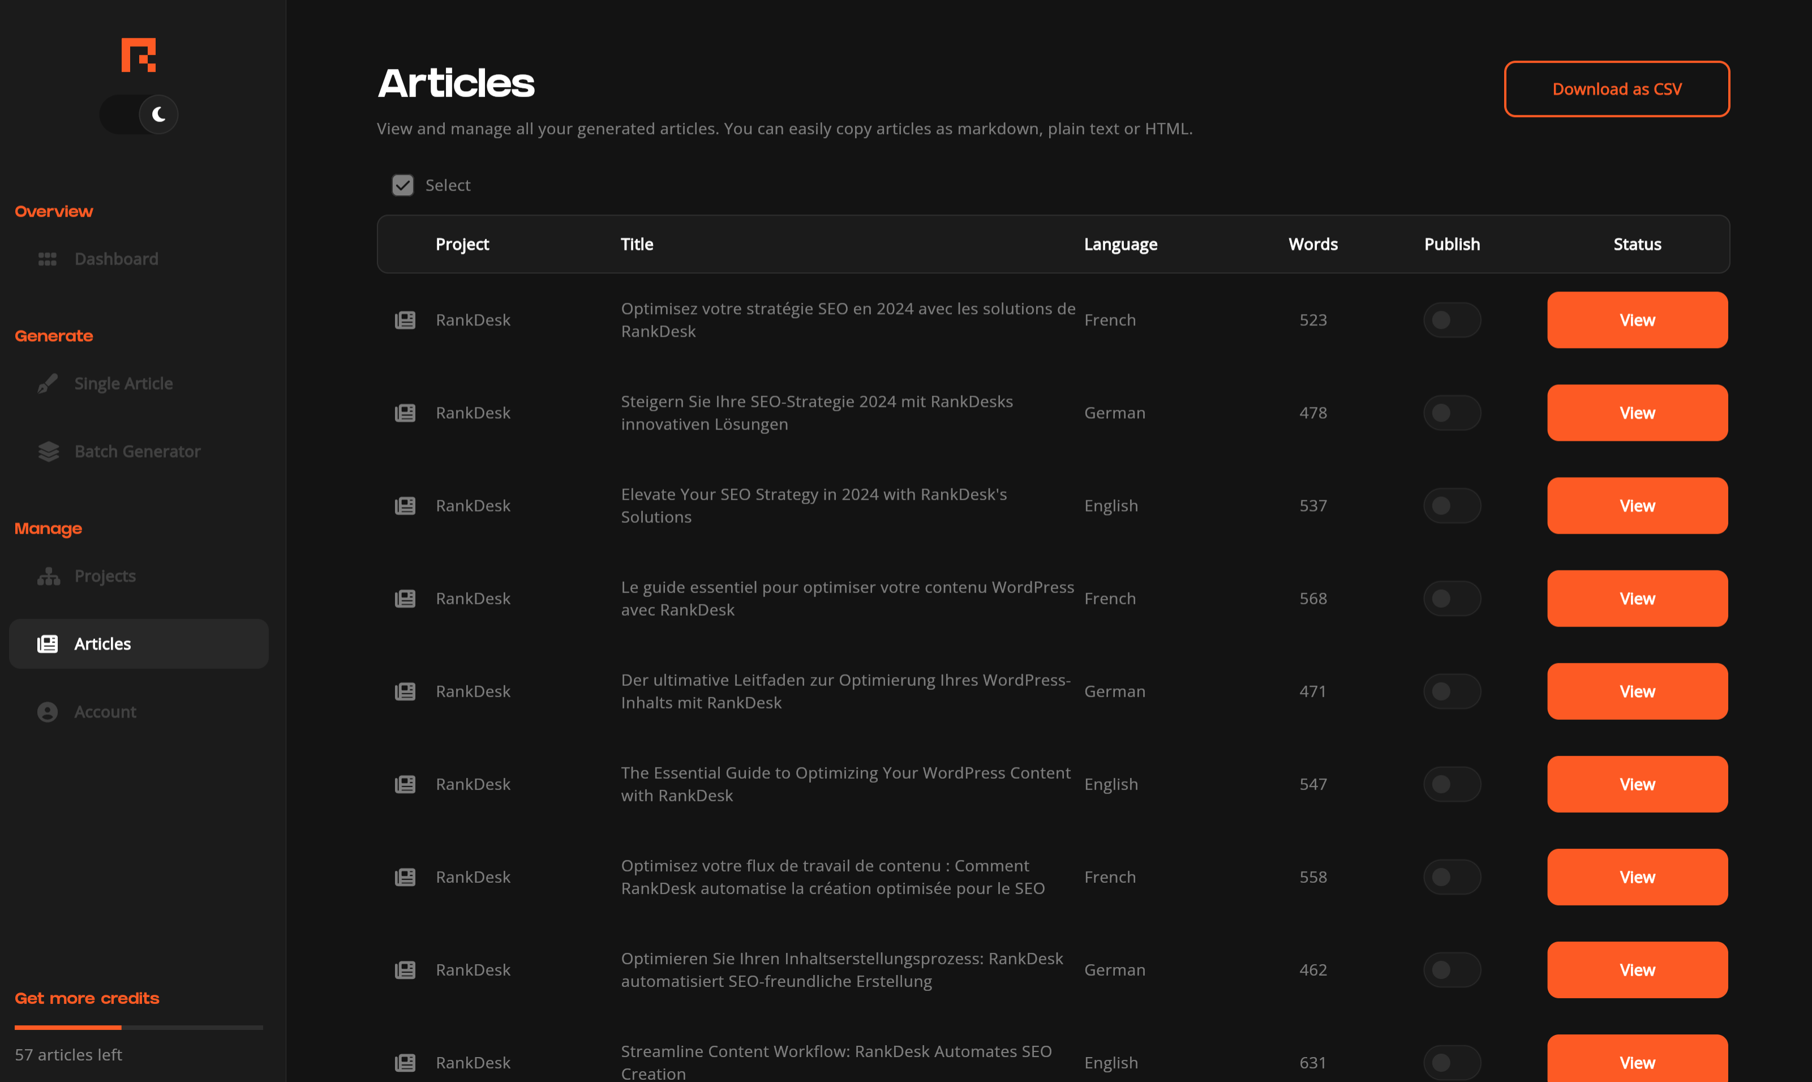View the Steigern Sie Ihre SEO-Strategie article
1812x1082 pixels.
click(x=1637, y=413)
